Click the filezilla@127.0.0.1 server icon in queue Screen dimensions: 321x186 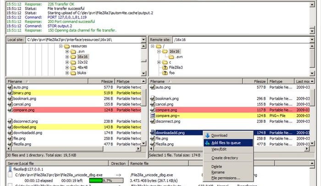click(x=10, y=169)
